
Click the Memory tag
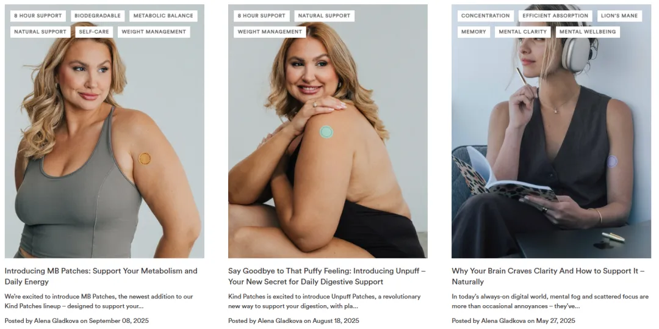coord(474,32)
